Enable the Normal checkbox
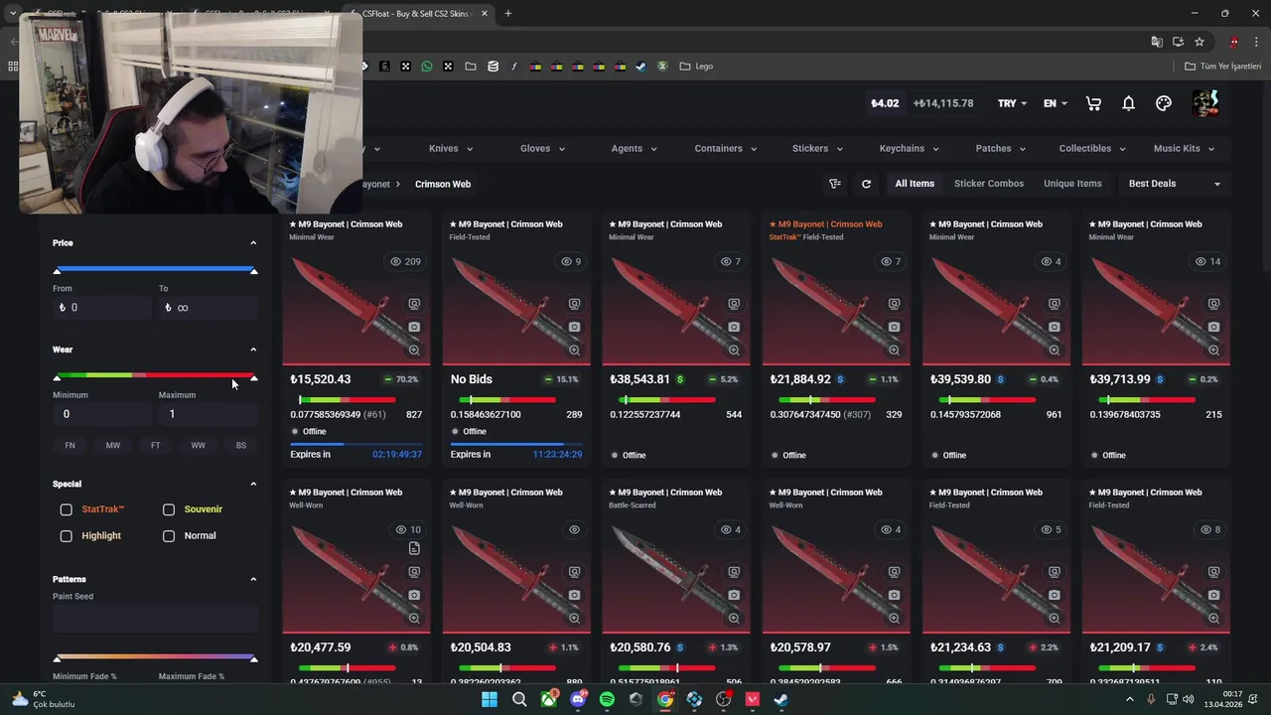1271x715 pixels. click(169, 536)
